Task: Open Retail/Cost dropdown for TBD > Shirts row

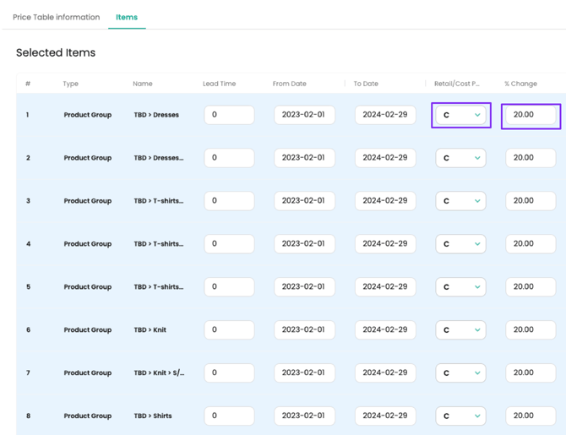Action: point(460,416)
